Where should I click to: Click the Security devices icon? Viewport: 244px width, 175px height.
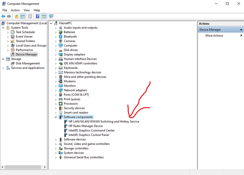(x=60, y=108)
